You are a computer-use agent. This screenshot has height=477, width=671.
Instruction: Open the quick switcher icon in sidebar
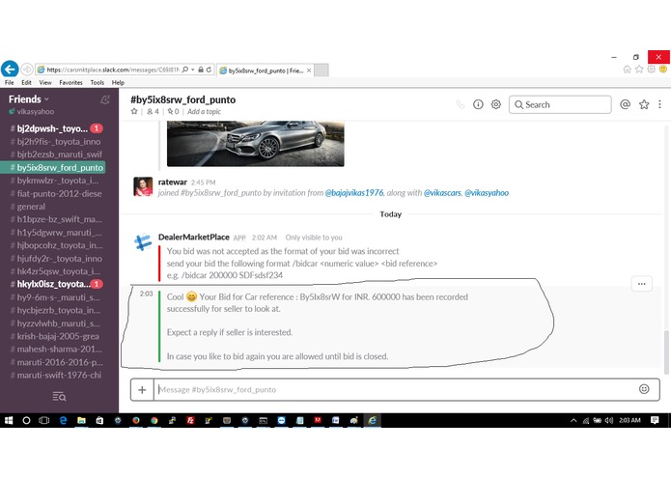pyautogui.click(x=59, y=397)
